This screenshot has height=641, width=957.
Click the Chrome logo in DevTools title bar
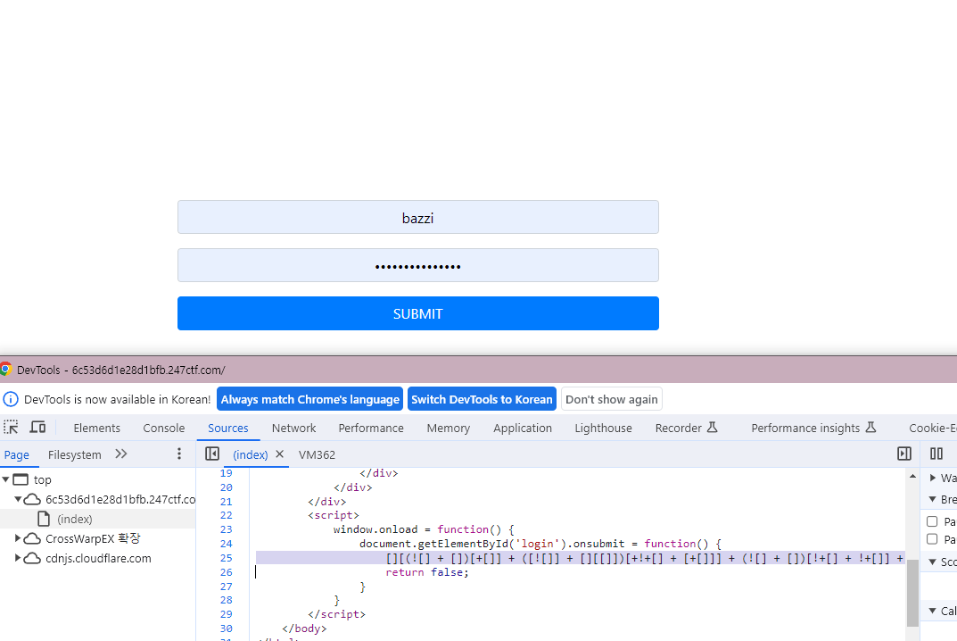point(5,369)
